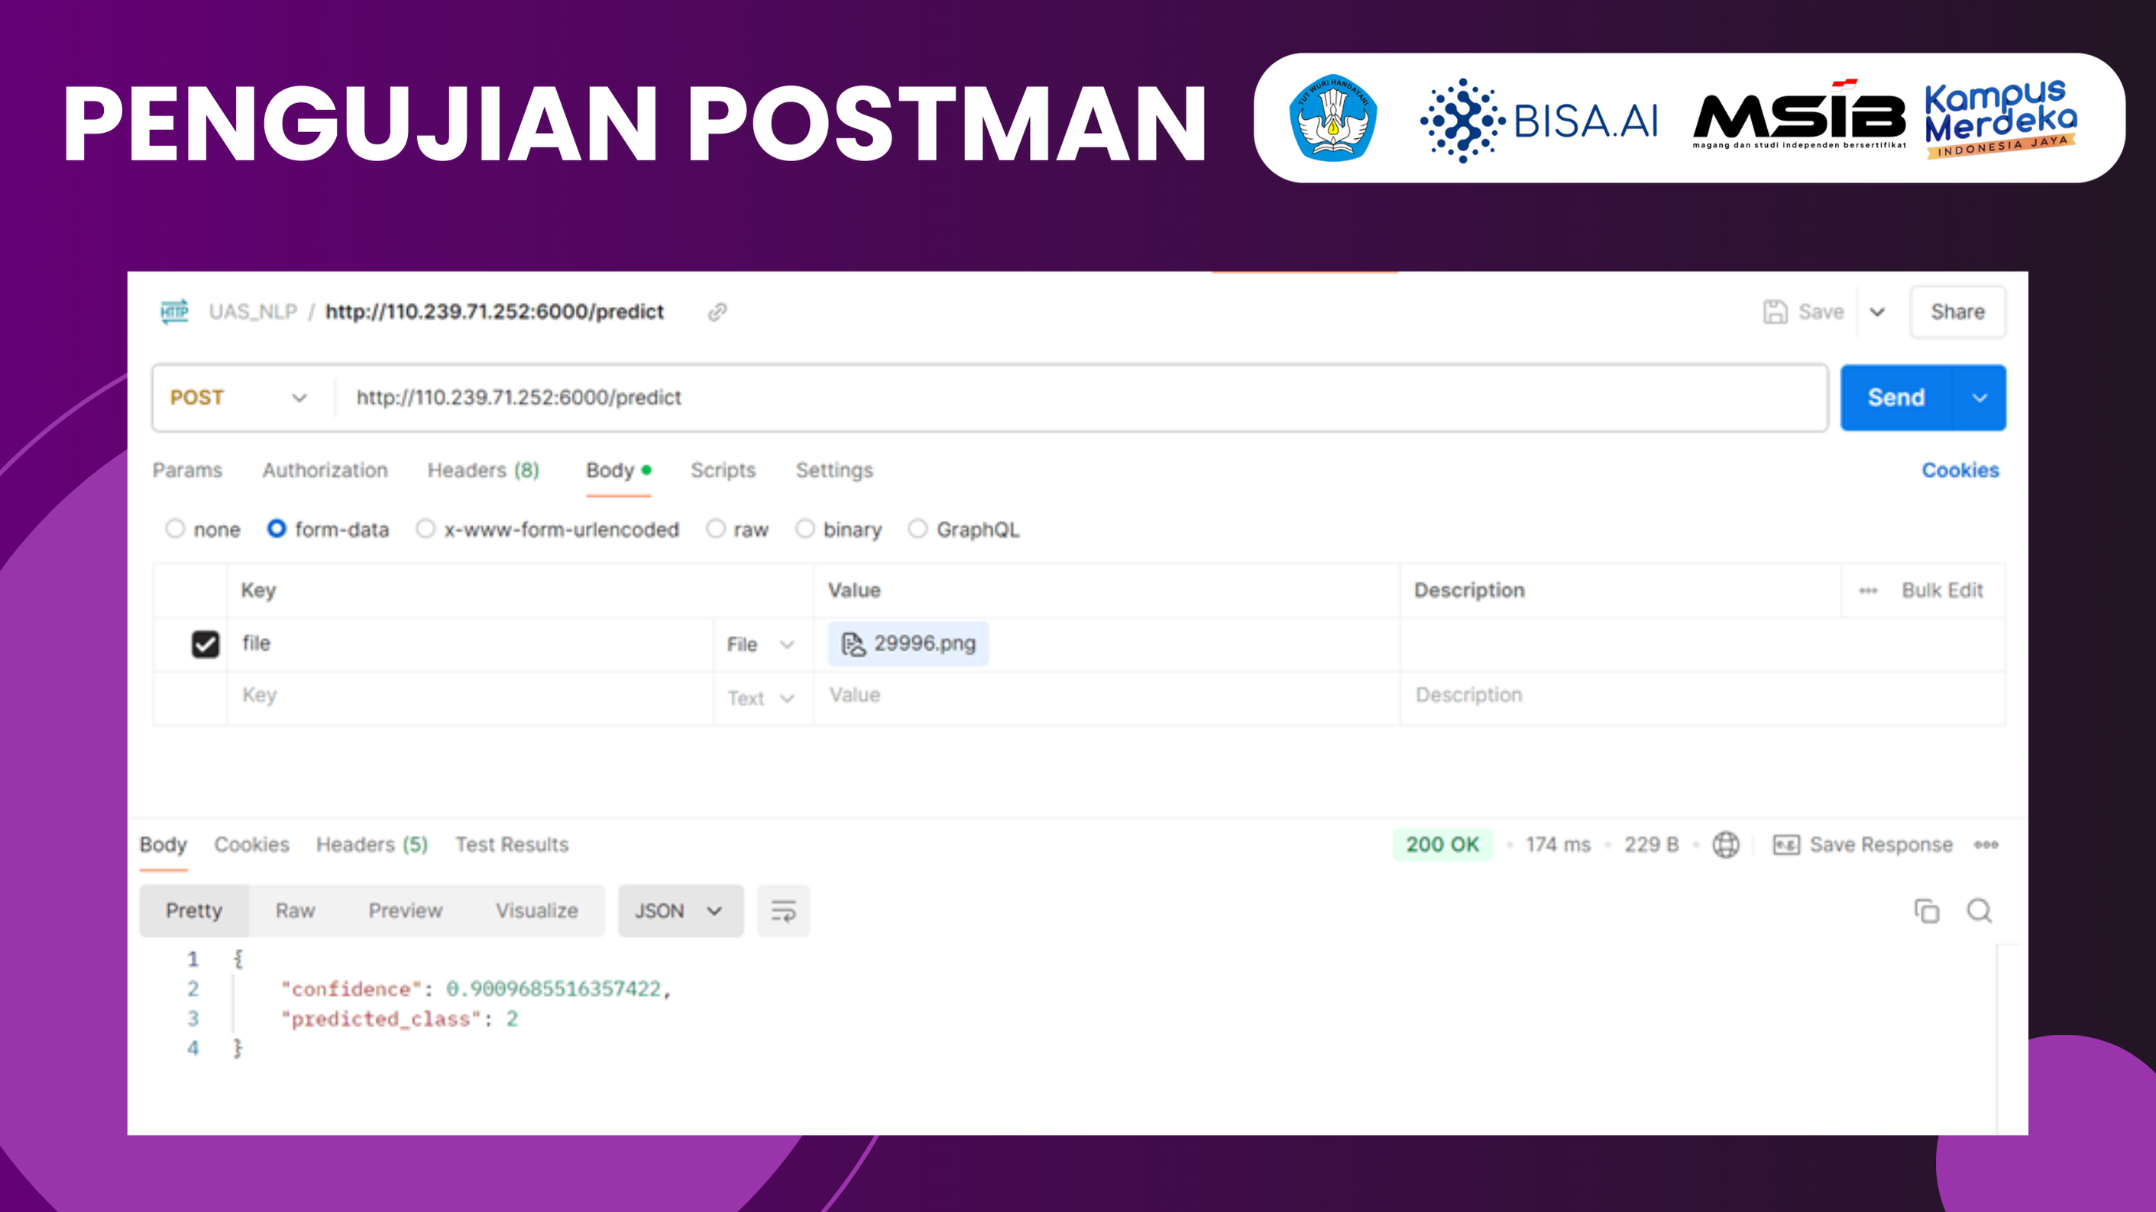Expand Save options chevron
This screenshot has width=2156, height=1212.
click(1877, 312)
